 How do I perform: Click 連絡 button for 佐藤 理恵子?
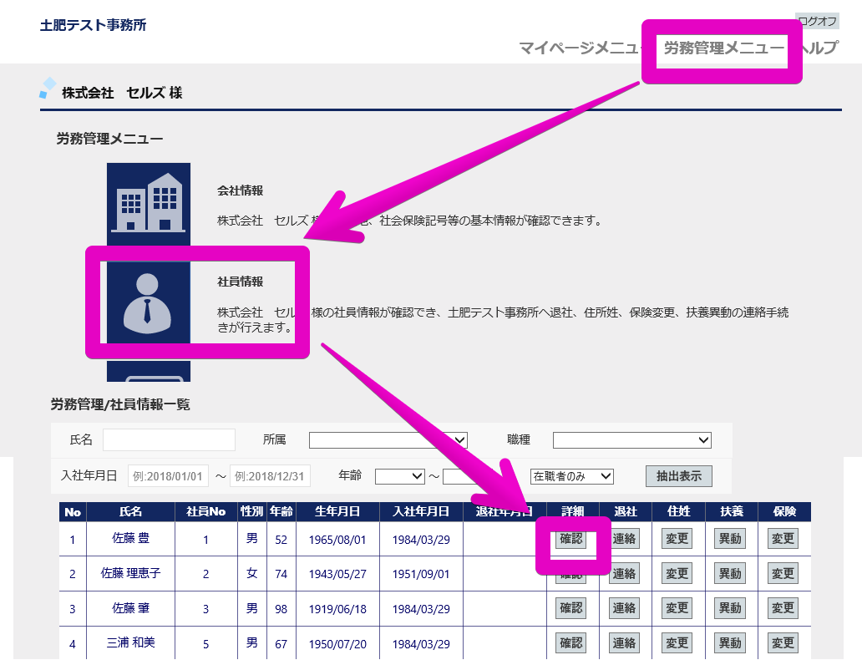tap(624, 574)
